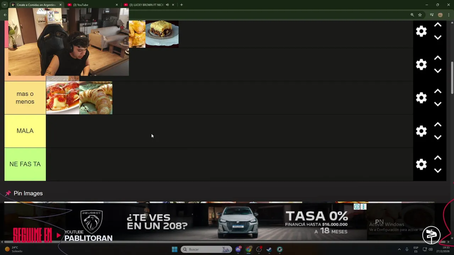
Task: Move the 'NE FAS TA' row down
Action: [x=438, y=171]
